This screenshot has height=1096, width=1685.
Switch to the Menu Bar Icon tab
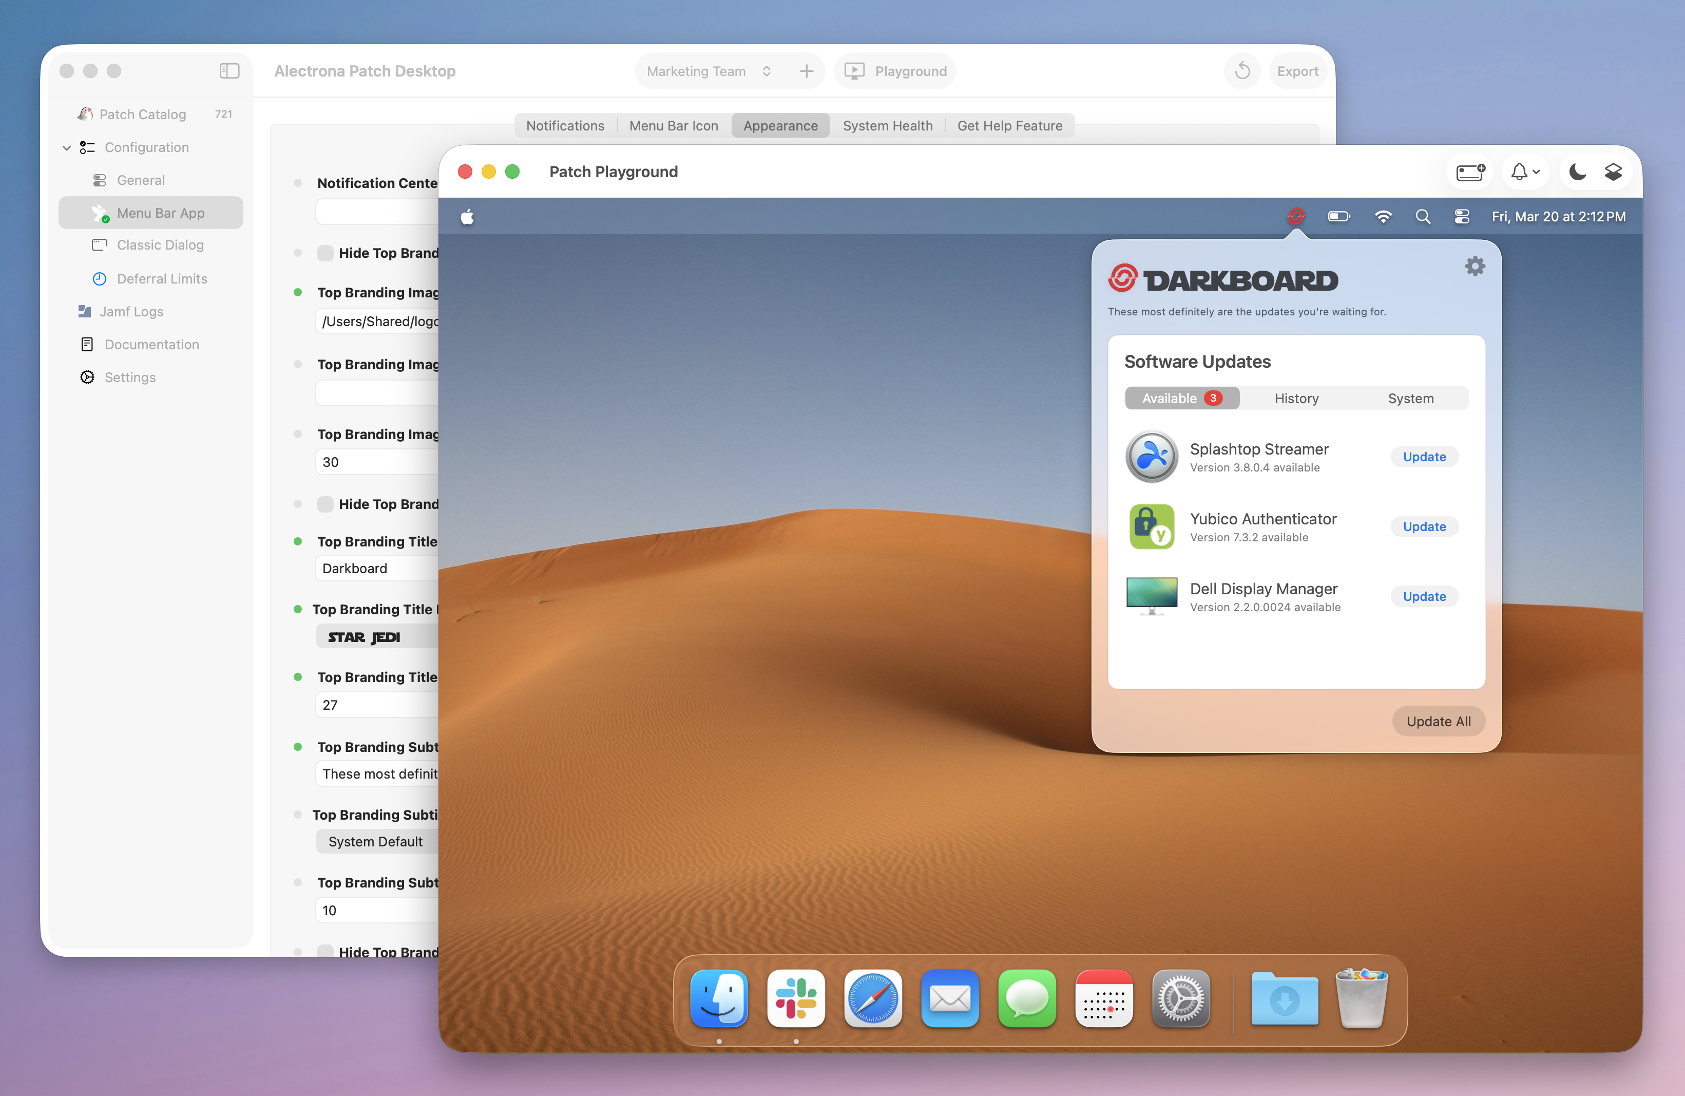coord(673,125)
